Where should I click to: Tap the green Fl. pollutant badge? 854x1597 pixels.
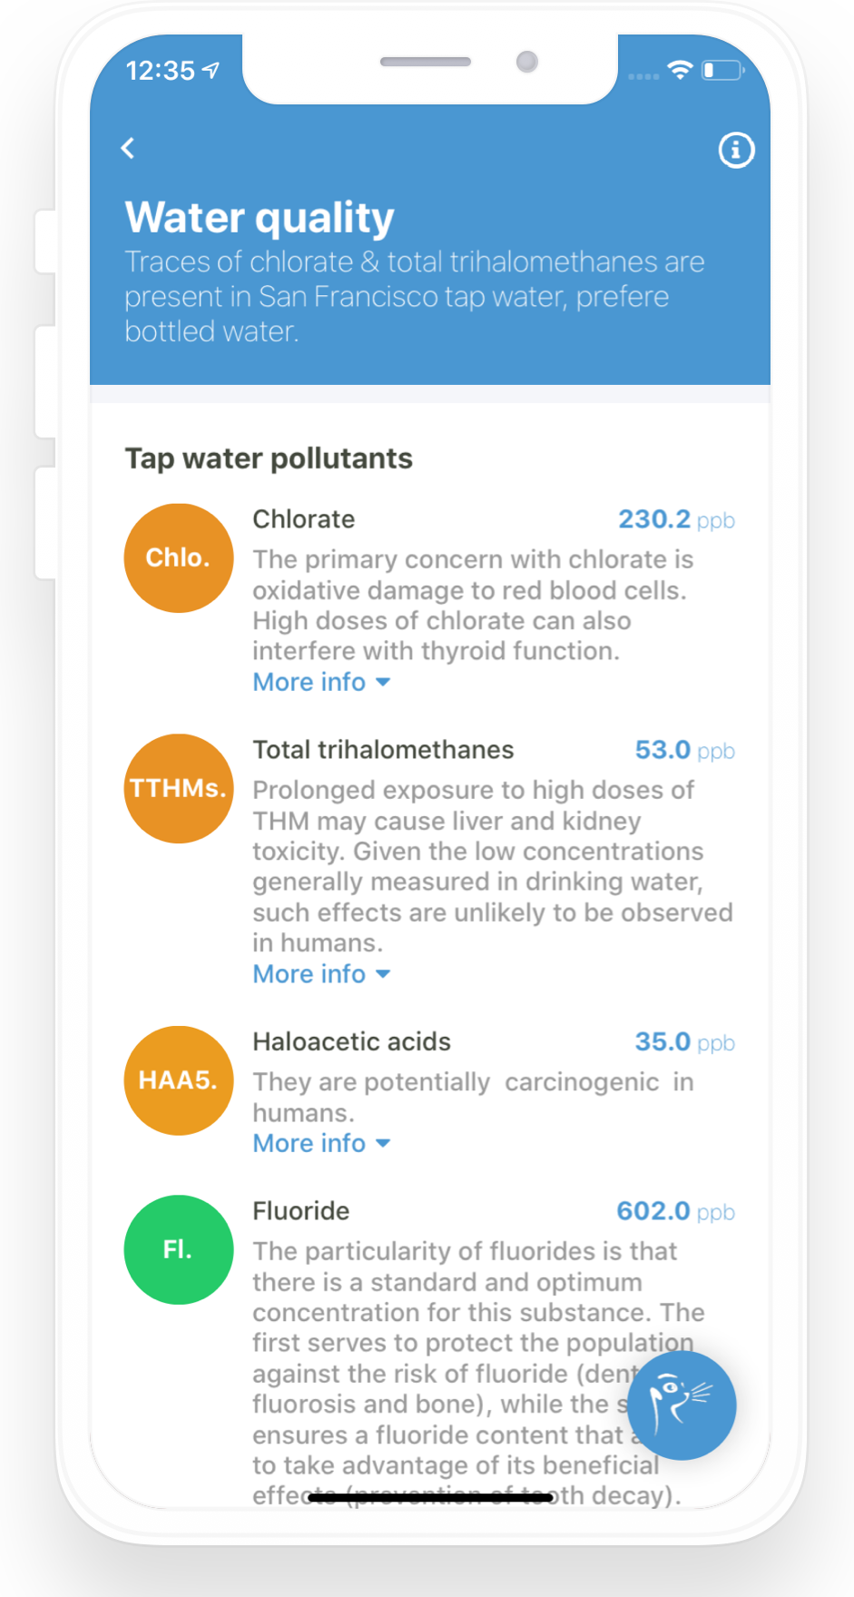(179, 1249)
